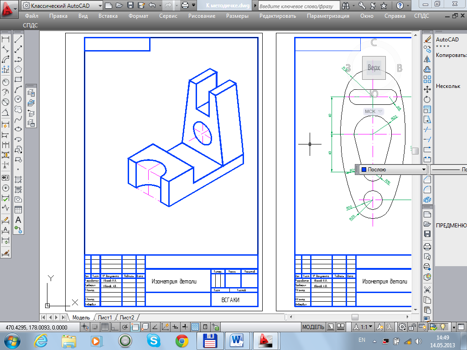467x350 pixels.
Task: Select the Line drawing tool
Action: click(18, 39)
